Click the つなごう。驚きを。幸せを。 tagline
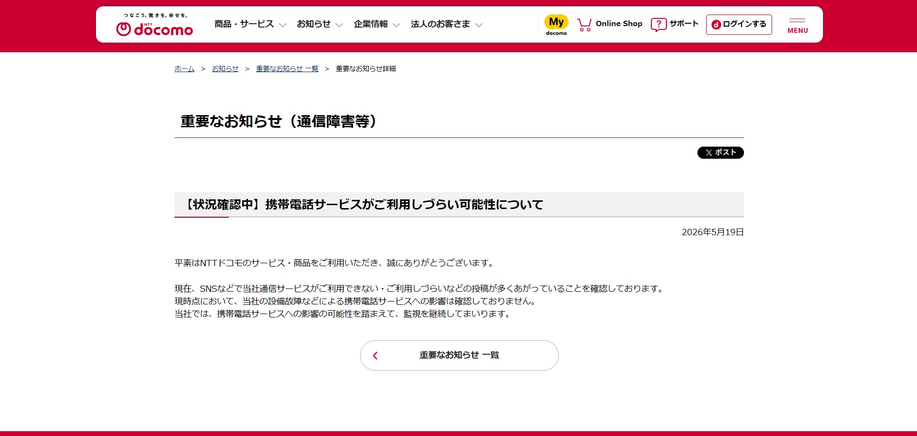Screen dimensions: 917x436 [156, 15]
